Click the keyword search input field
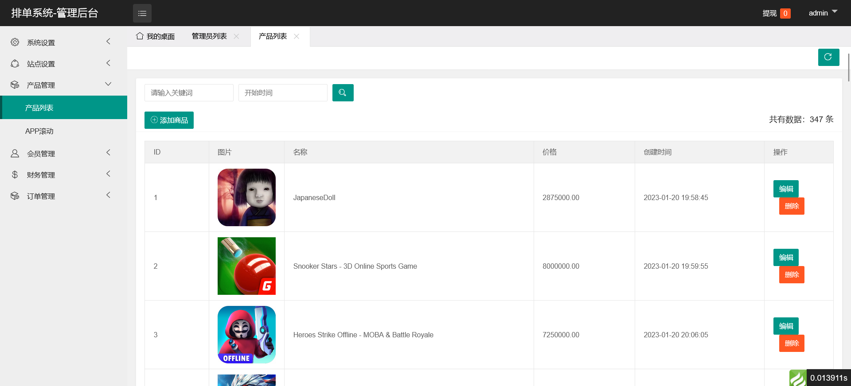The height and width of the screenshot is (386, 851). click(189, 93)
